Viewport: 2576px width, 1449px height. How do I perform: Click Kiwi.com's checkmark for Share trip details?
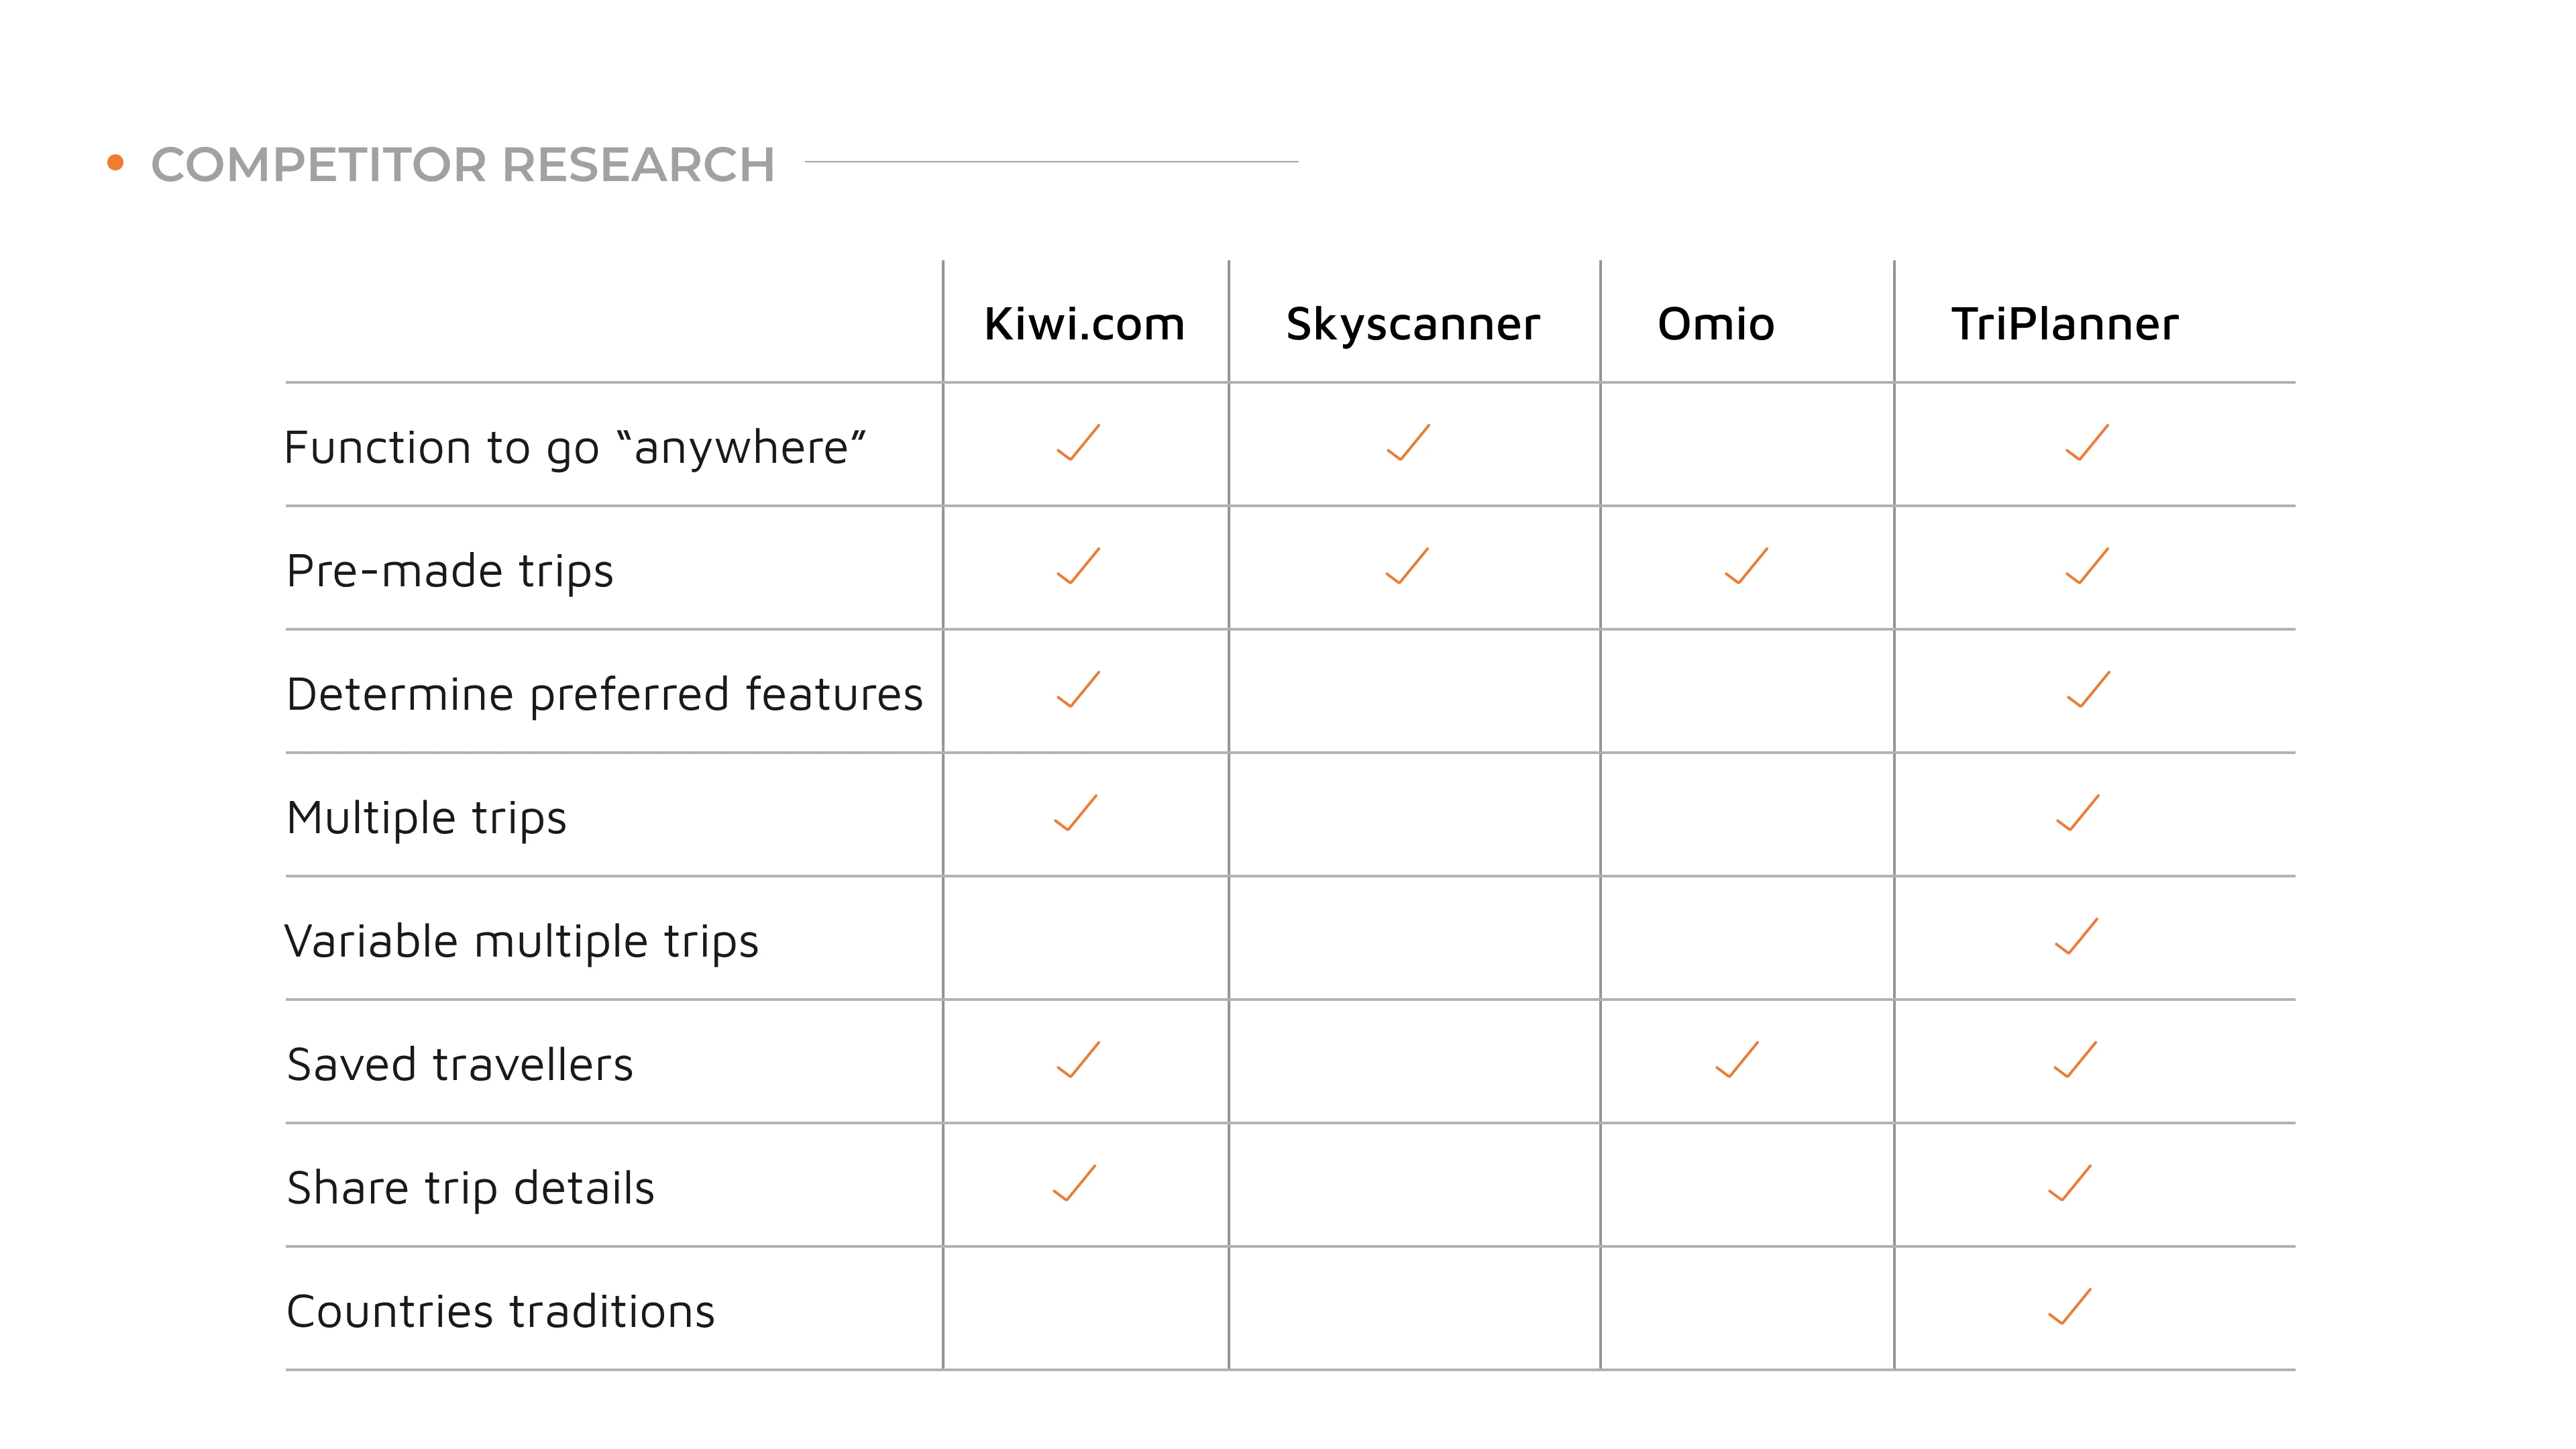1075,1183
